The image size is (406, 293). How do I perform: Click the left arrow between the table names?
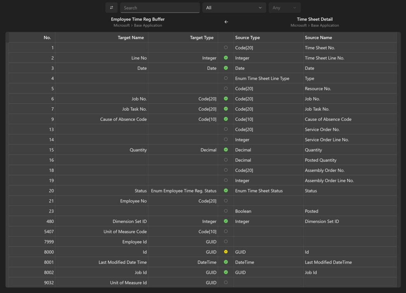pyautogui.click(x=226, y=22)
